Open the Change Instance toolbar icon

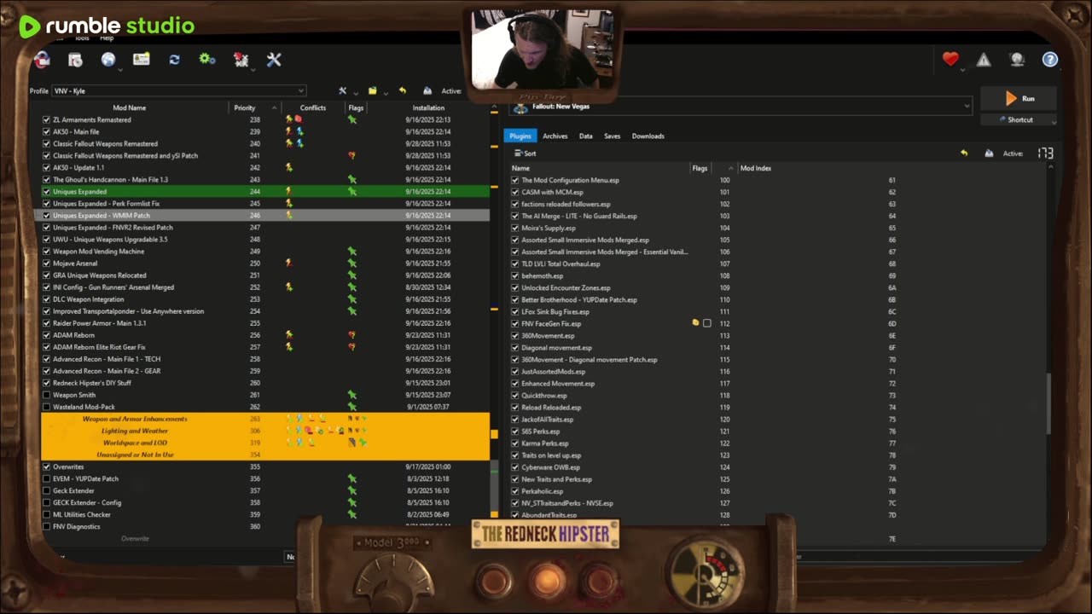42,60
